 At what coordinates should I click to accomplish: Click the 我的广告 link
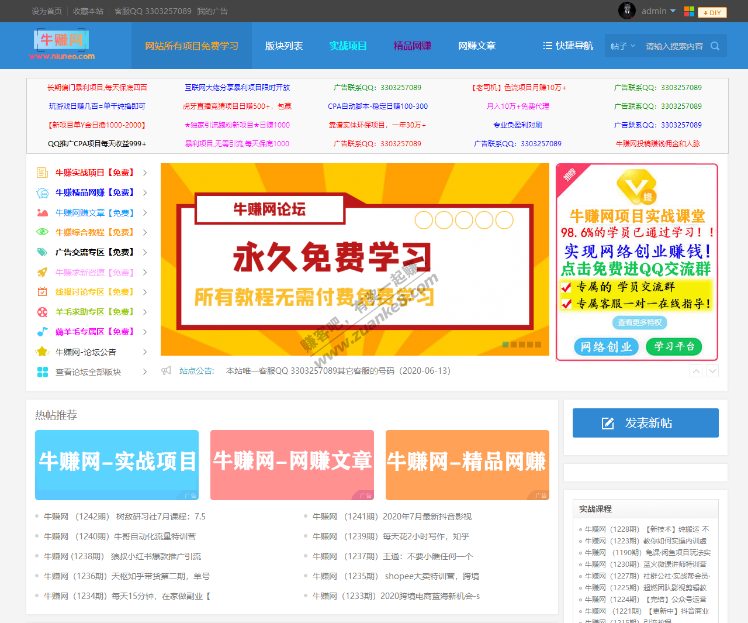[x=213, y=11]
